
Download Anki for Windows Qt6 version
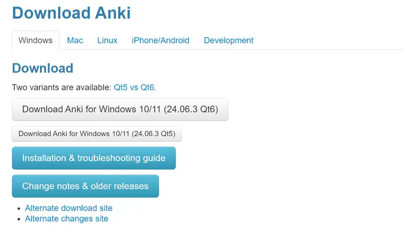(x=120, y=109)
